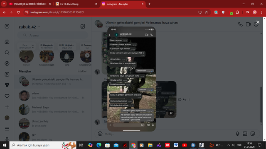266x149 pixels.
Task: Open the Windows Start menu
Action: 5,145
